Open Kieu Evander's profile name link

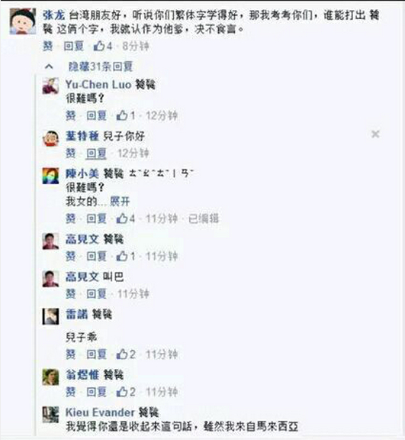pyautogui.click(x=100, y=412)
